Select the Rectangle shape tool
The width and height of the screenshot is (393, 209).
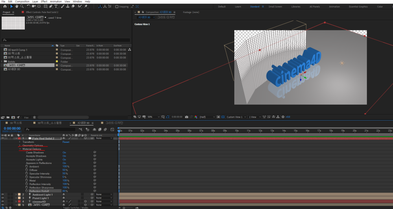pyautogui.click(x=46, y=6)
